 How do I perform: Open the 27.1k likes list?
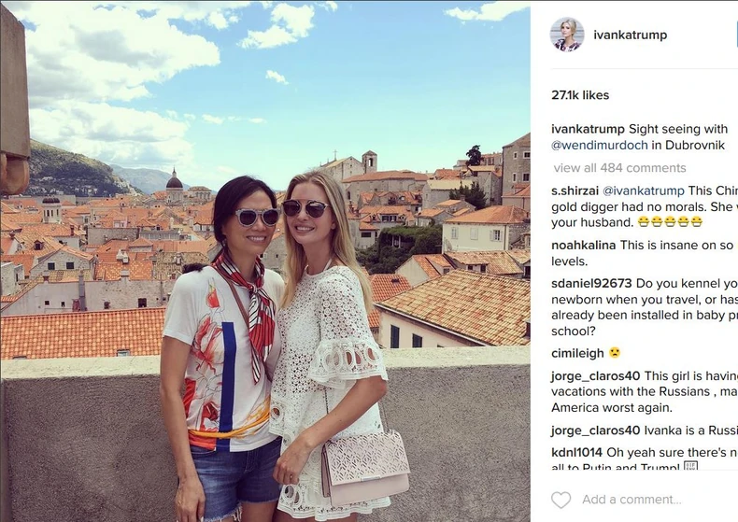(x=580, y=95)
